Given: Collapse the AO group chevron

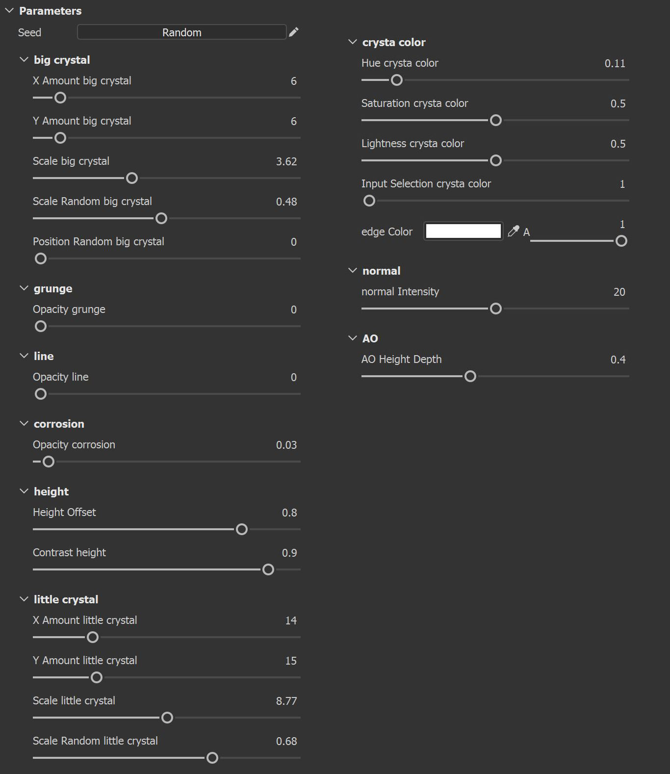Looking at the screenshot, I should click(x=353, y=338).
